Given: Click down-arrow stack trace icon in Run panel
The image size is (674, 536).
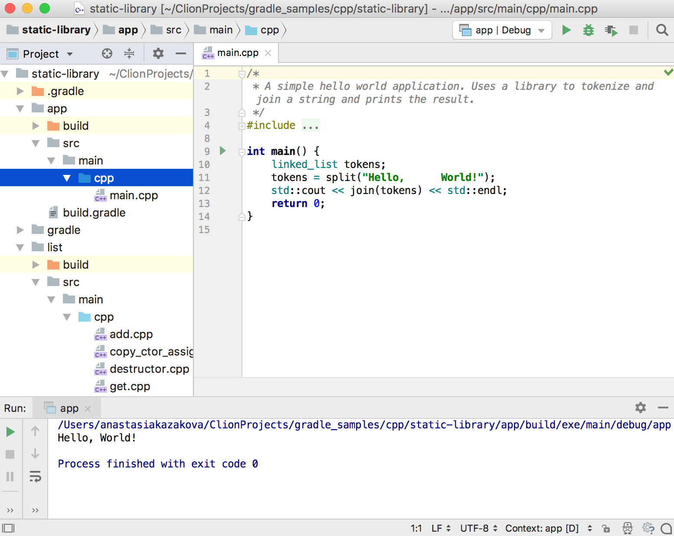Looking at the screenshot, I should [35, 454].
